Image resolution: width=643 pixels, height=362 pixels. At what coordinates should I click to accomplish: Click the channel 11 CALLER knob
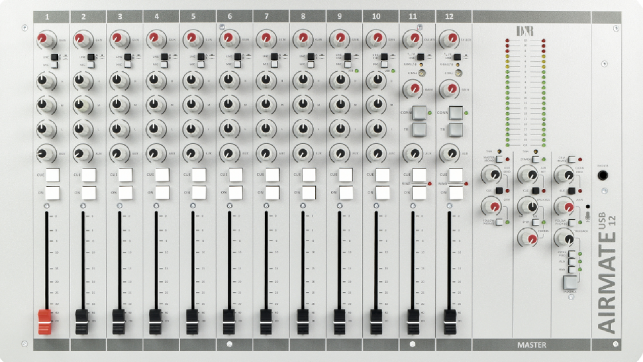tap(412, 39)
